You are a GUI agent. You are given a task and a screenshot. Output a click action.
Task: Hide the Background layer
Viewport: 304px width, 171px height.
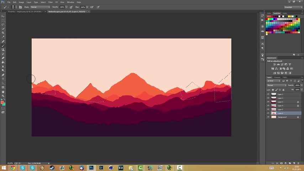[x=268, y=117]
